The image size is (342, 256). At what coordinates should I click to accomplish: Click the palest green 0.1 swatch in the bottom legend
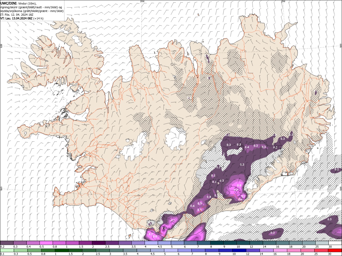click(7, 250)
